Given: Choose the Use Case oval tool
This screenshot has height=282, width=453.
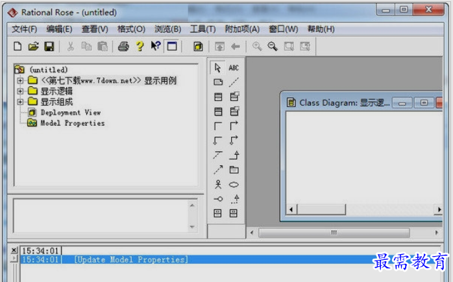Looking at the screenshot, I should point(234,185).
